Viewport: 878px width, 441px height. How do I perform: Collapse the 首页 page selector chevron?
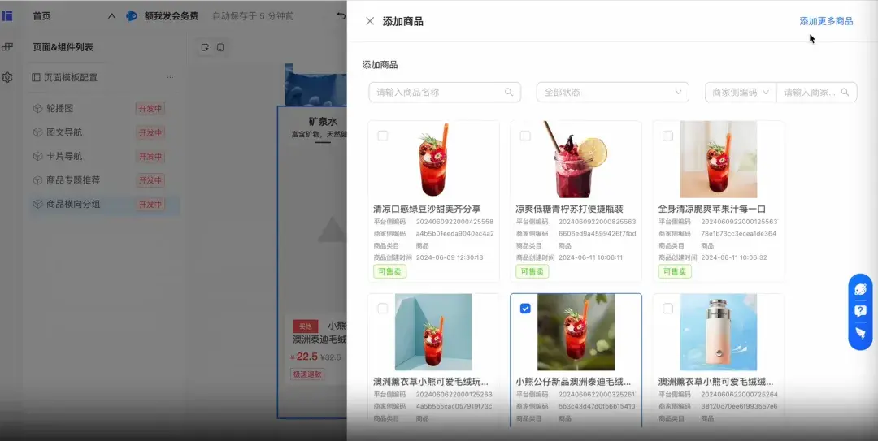111,16
